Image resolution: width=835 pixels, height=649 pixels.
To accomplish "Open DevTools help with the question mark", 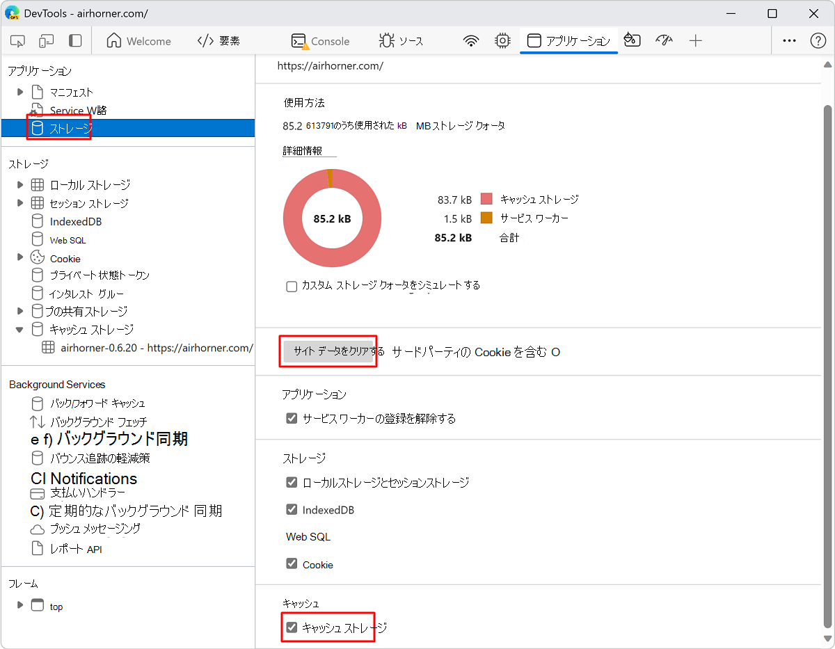I will point(820,41).
